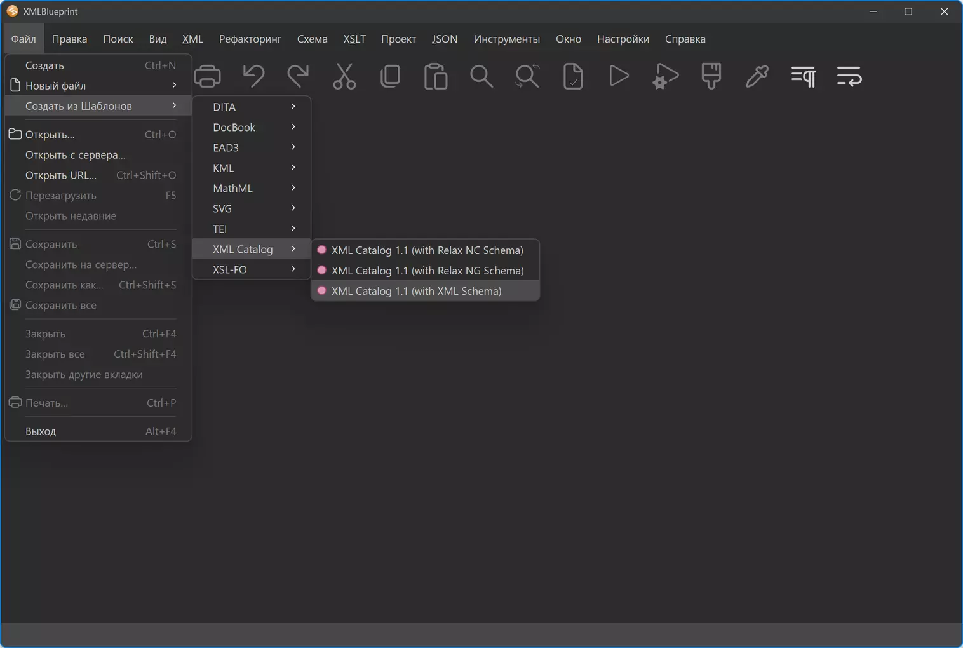Expand the TEI templates submenu
963x648 pixels.
tap(252, 229)
